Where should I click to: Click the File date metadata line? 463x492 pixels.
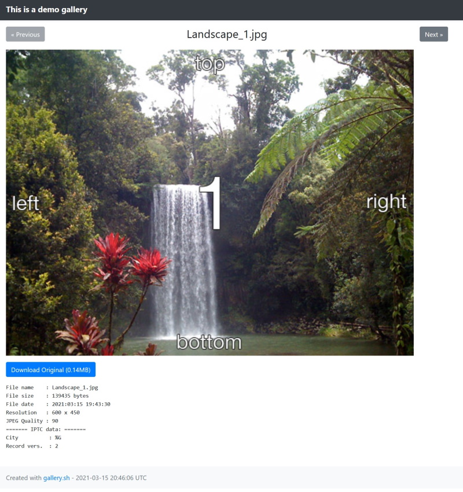click(x=58, y=404)
